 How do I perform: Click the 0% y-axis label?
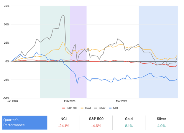tap(7, 61)
